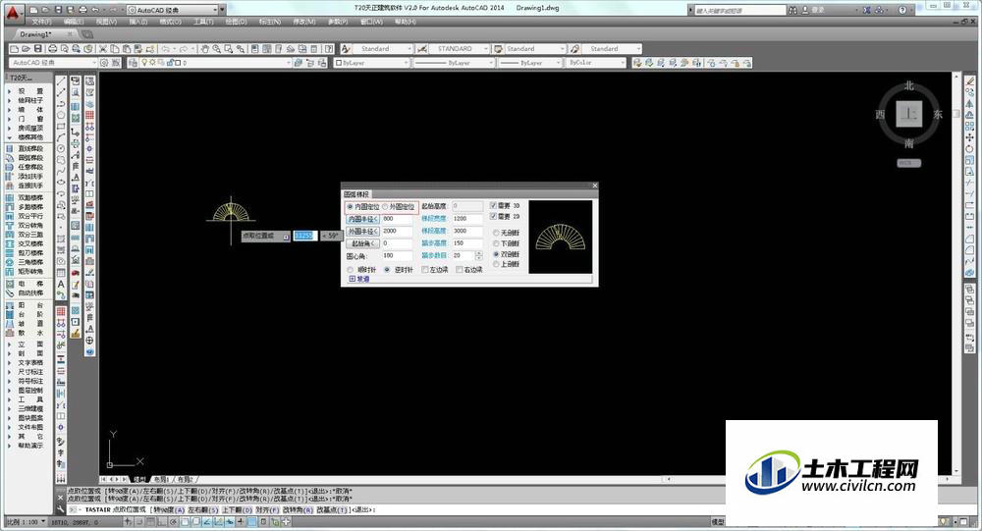Expand the 坡道 section in dialog
Viewport: 982px width, 531px height.
pos(353,280)
